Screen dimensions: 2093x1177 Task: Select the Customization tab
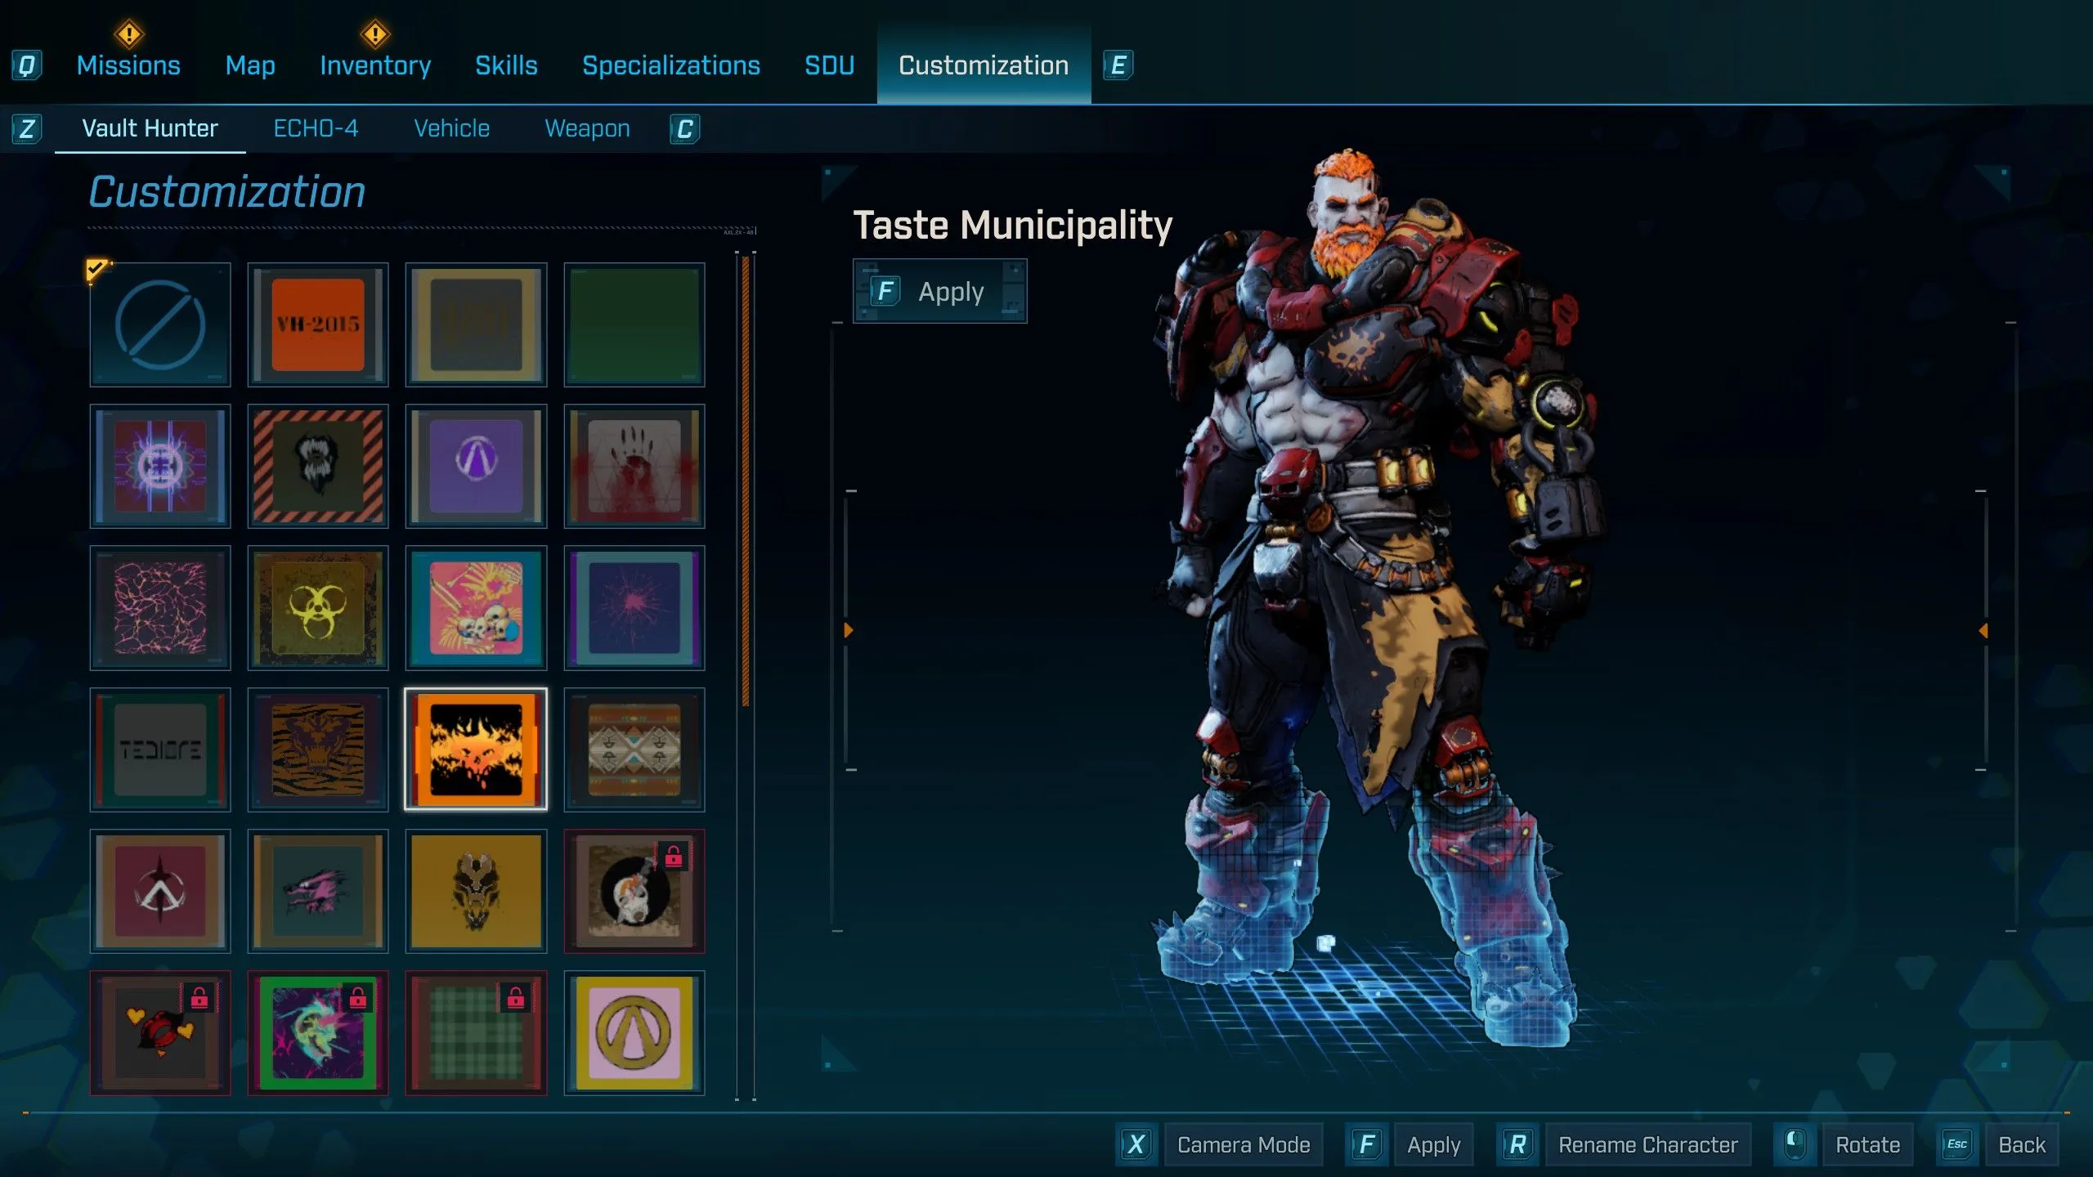[x=984, y=65]
